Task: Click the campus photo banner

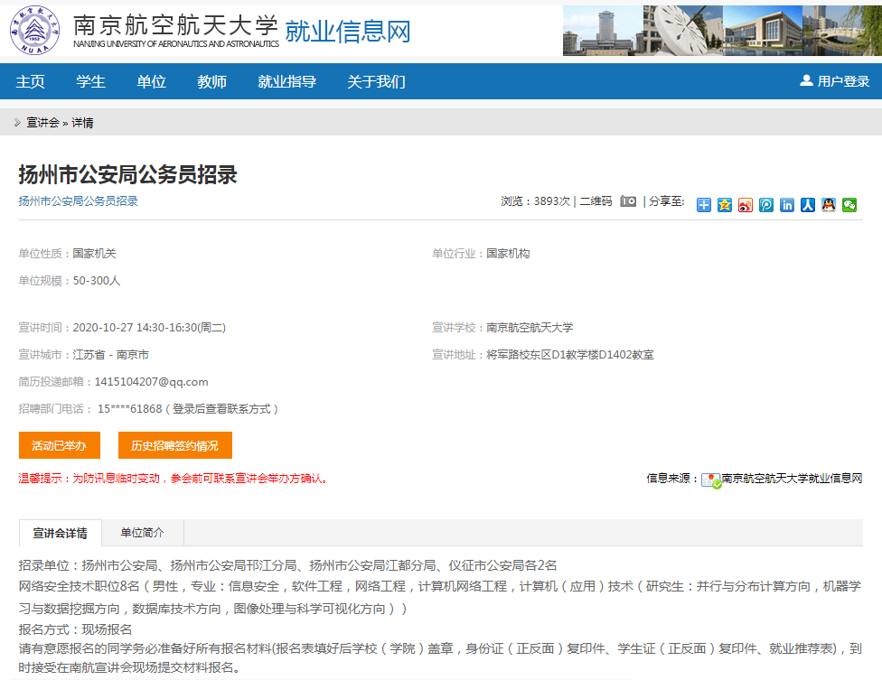Action: tap(722, 31)
